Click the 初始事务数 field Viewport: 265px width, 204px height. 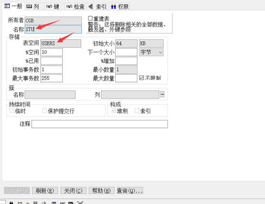tap(52, 70)
